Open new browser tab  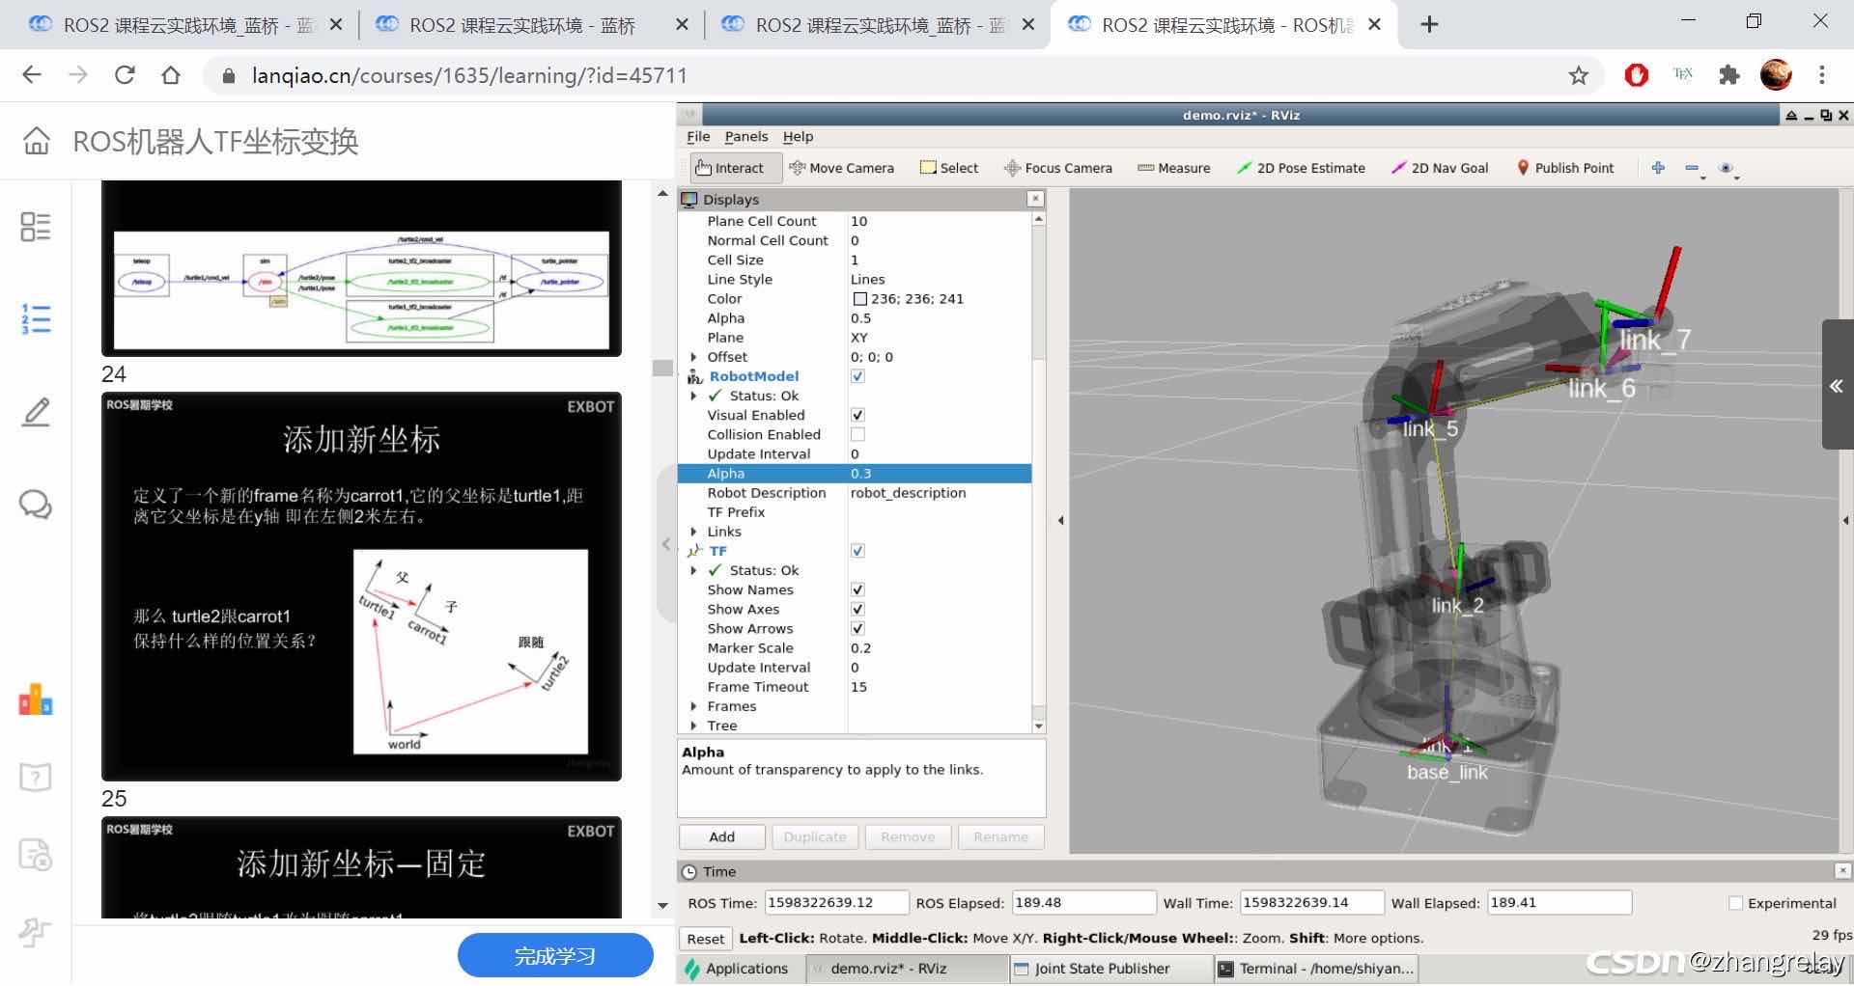(1429, 25)
